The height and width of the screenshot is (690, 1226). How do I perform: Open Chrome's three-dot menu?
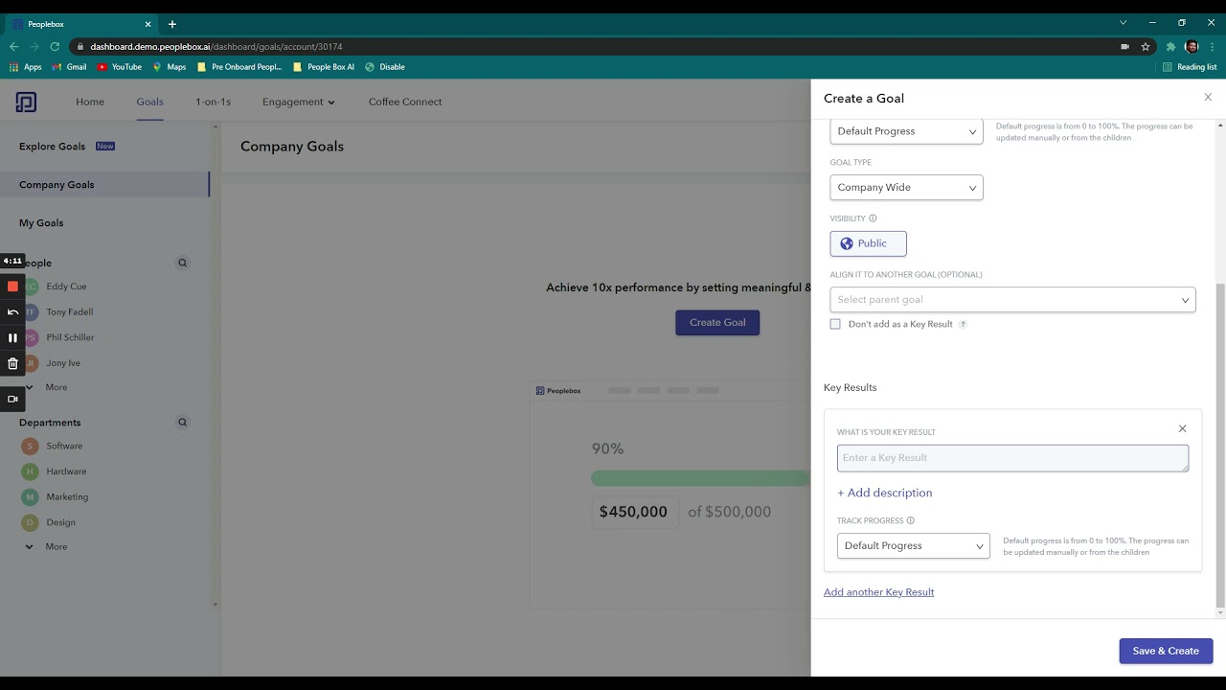pos(1212,46)
